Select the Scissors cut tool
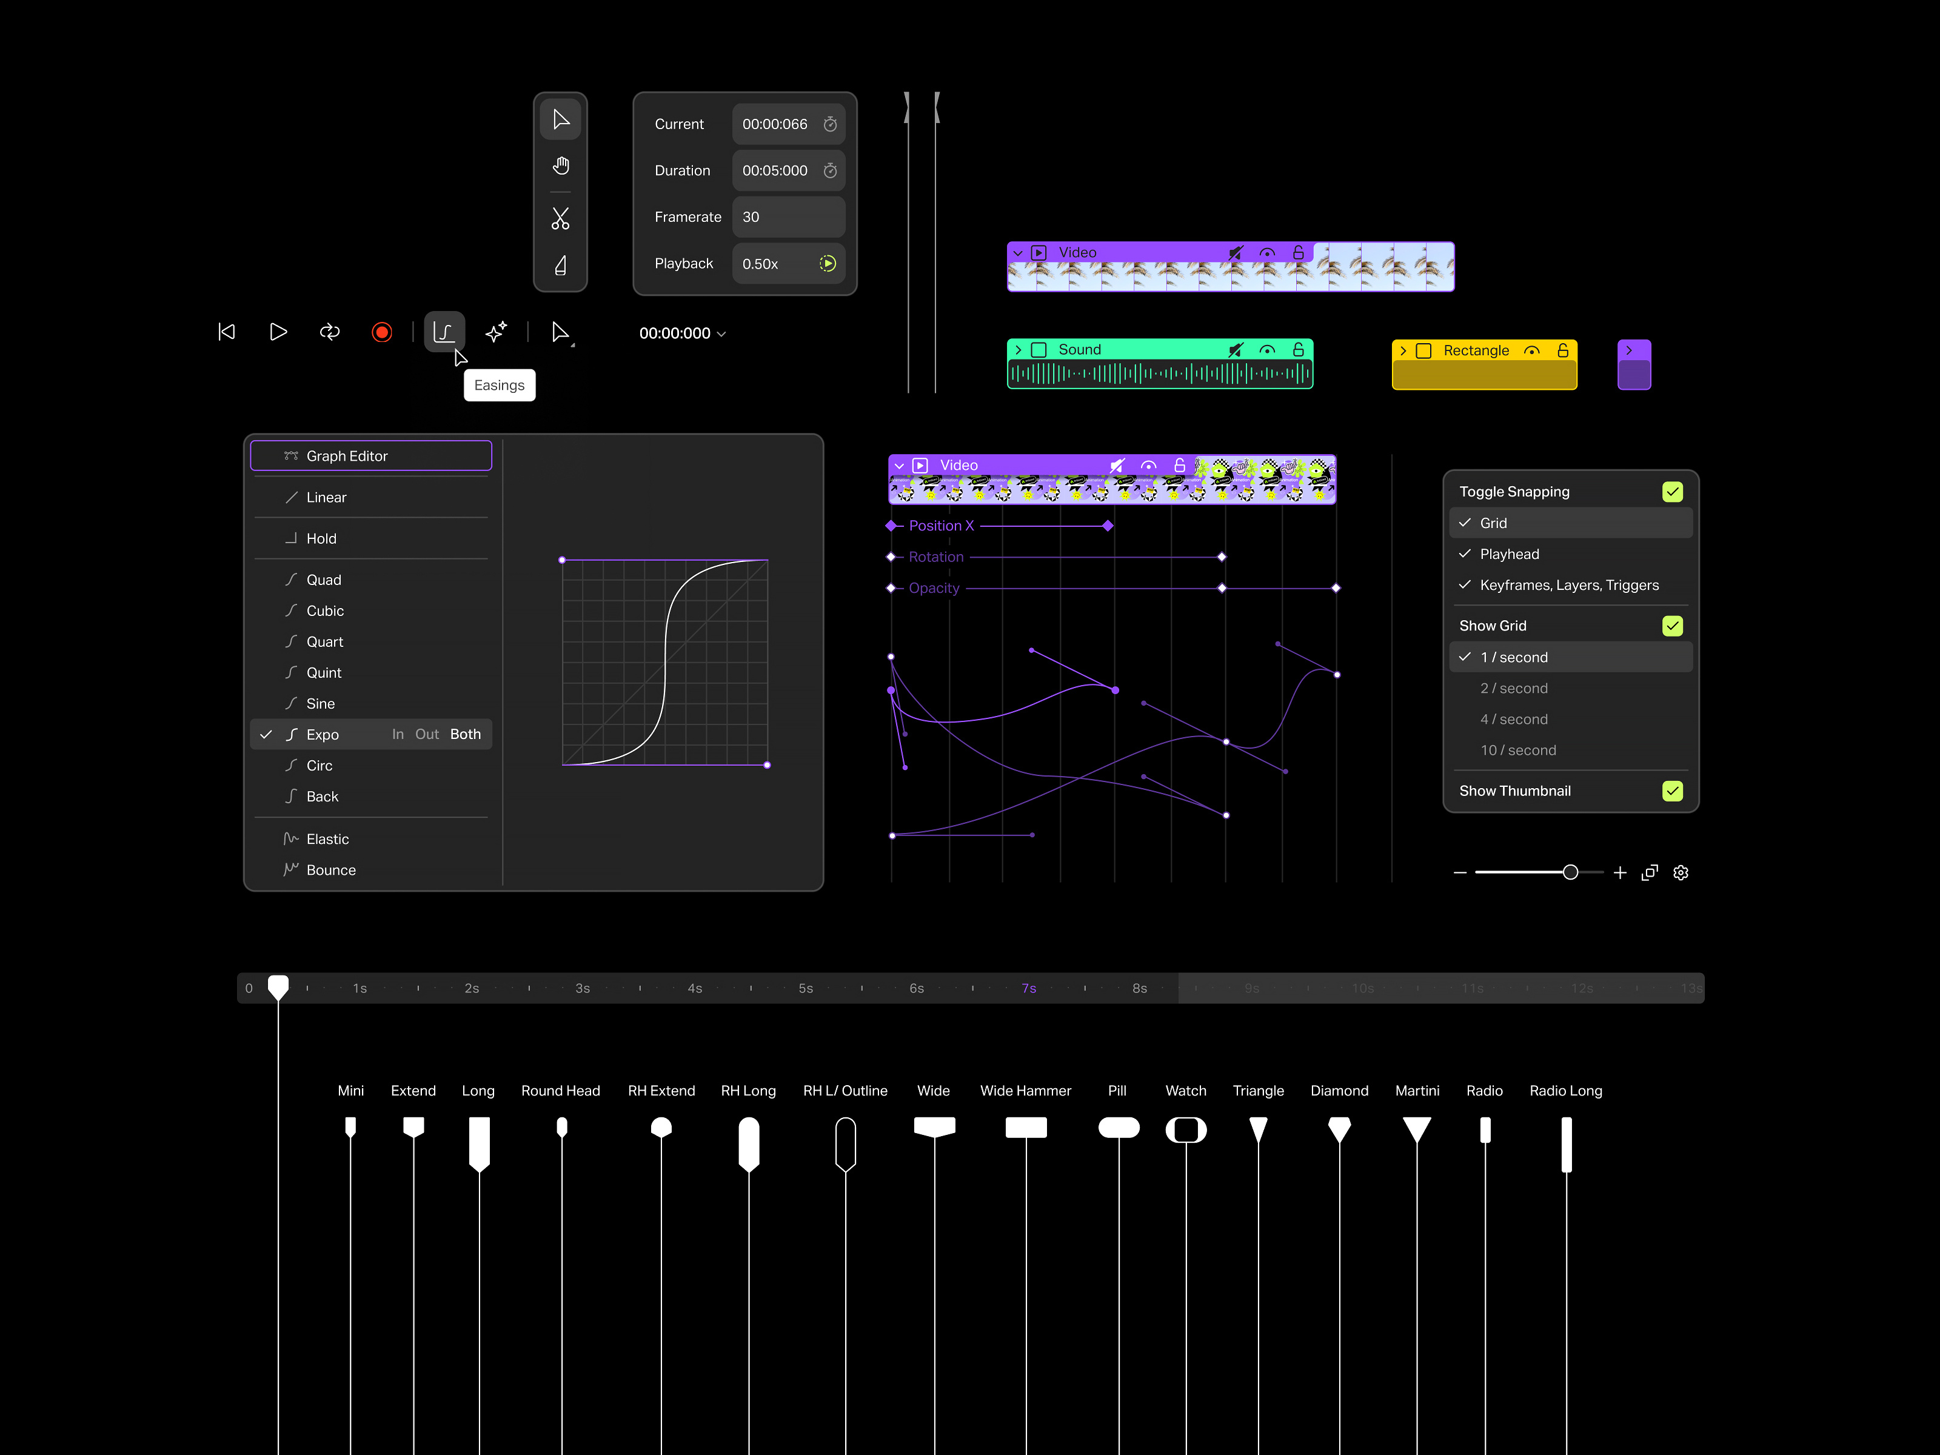This screenshot has width=1940, height=1455. pos(560,218)
